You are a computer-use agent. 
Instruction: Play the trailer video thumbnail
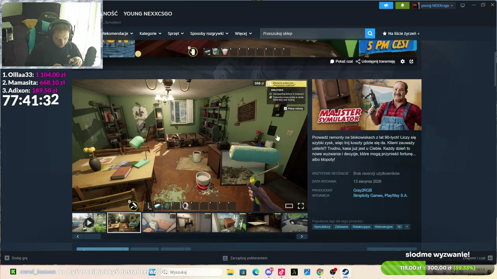89,222
